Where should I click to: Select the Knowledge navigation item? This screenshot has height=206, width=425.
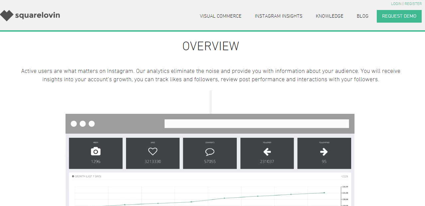click(x=330, y=16)
